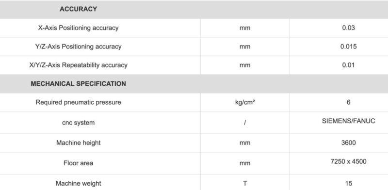This screenshot has width=388, height=190.
Task: Click X/Y/Z-Axis Repeatability accuracy label
Action: [78, 65]
